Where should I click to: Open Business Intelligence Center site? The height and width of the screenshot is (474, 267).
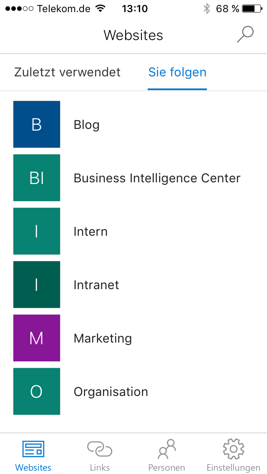[157, 178]
